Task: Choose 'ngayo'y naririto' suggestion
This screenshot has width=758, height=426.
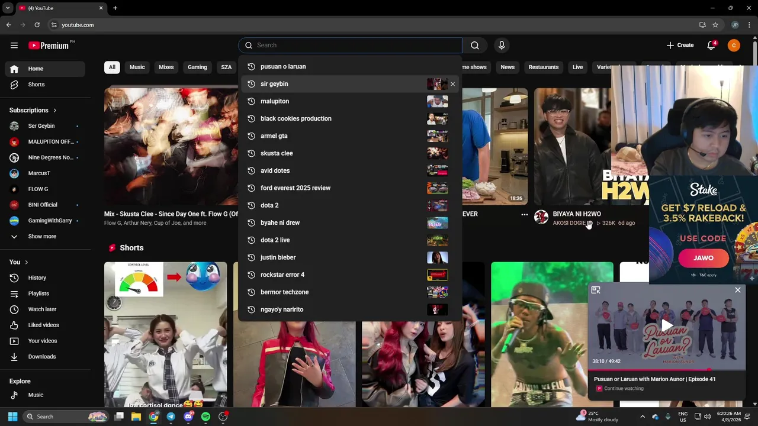Action: (x=350, y=309)
